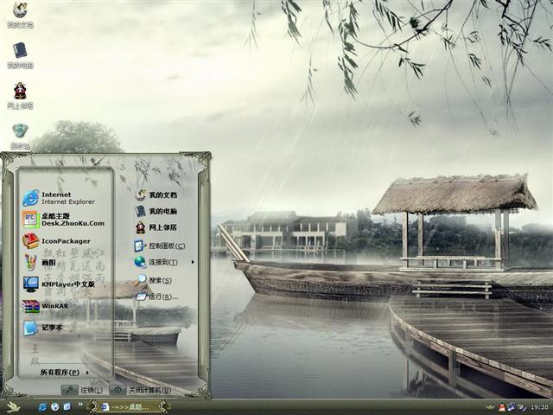Image resolution: width=553 pixels, height=415 pixels.
Task: Open the 我的文档 desktop icon
Action: coord(19,14)
